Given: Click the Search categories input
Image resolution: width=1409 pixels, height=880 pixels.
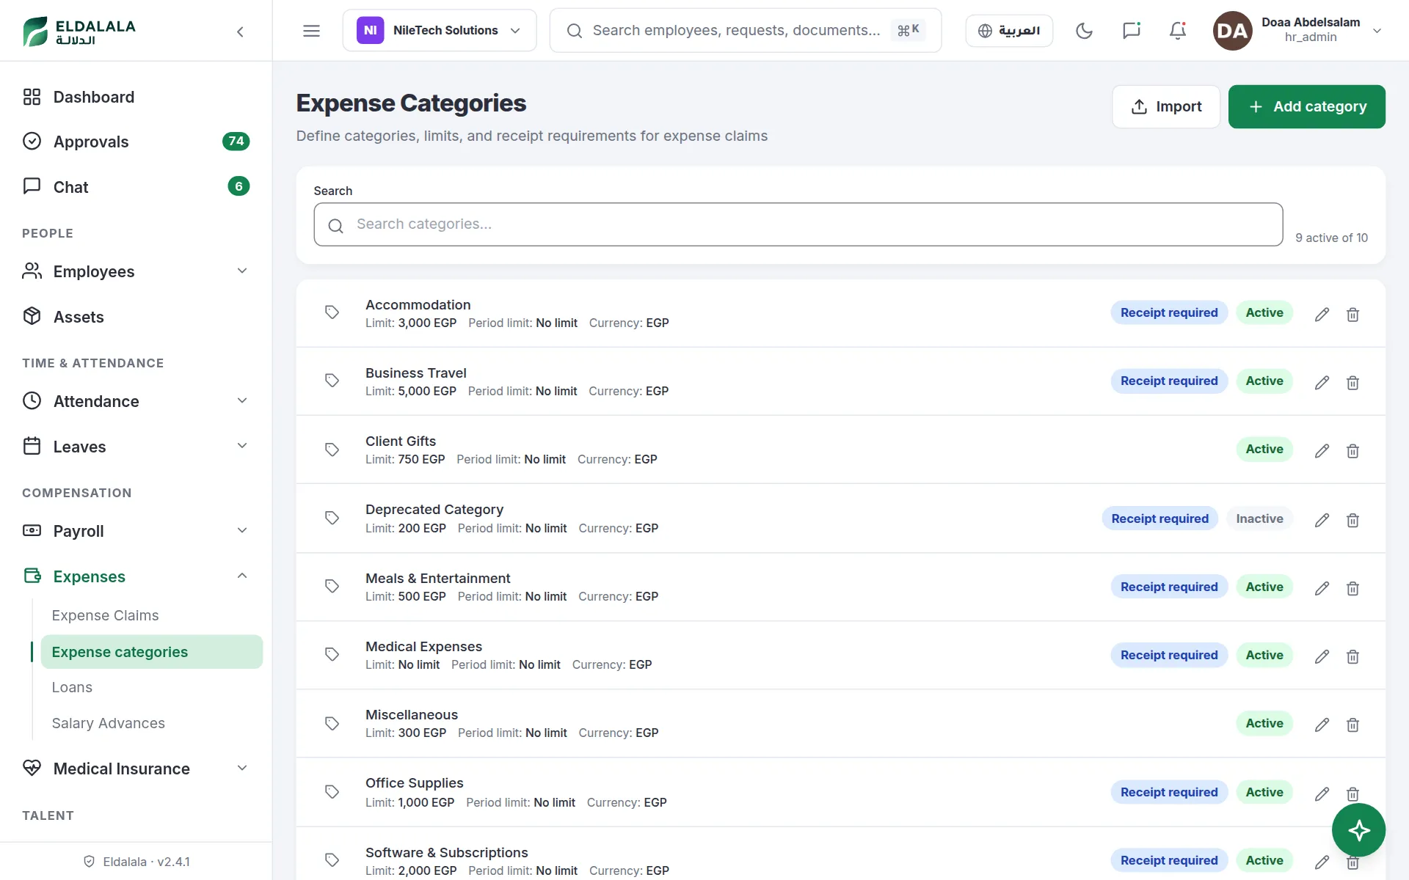Looking at the screenshot, I should [798, 224].
